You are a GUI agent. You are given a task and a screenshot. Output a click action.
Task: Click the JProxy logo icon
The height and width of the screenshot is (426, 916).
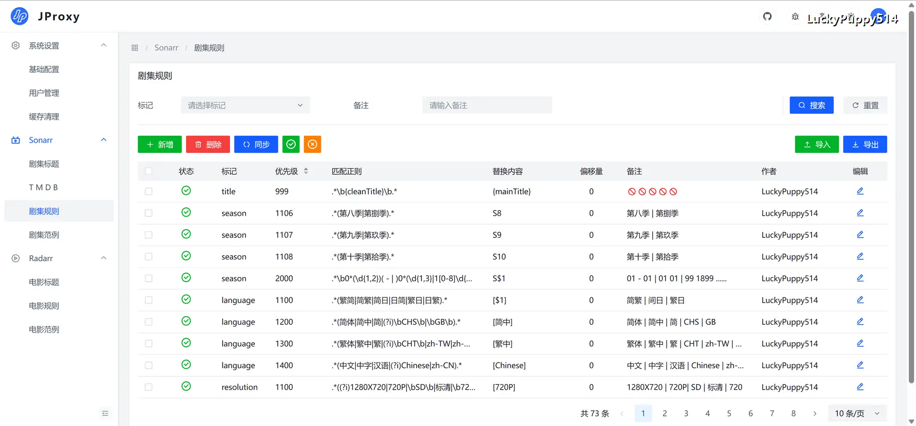tap(20, 16)
